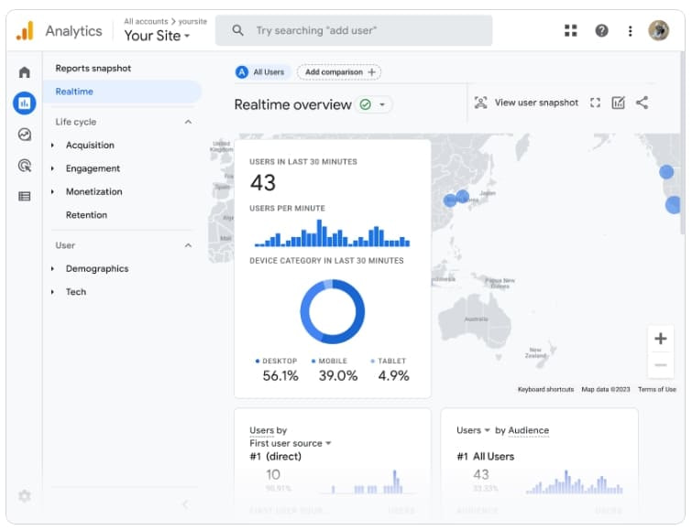The width and height of the screenshot is (692, 530).
Task: Click the '#1 All Users' audience row
Action: coord(486,457)
